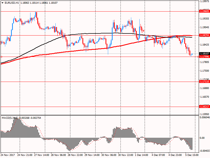Screen dimensions: 210x158
Task: Click the MACD scale value -0.004037
Action: click(x=205, y=151)
